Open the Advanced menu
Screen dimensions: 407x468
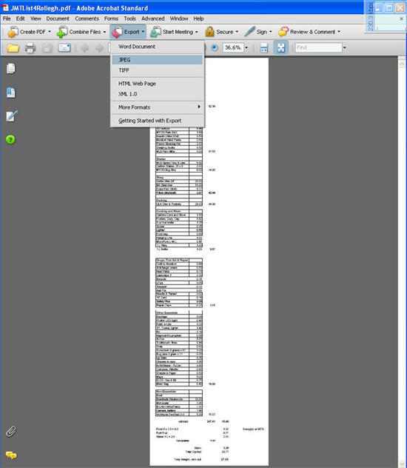tap(152, 19)
